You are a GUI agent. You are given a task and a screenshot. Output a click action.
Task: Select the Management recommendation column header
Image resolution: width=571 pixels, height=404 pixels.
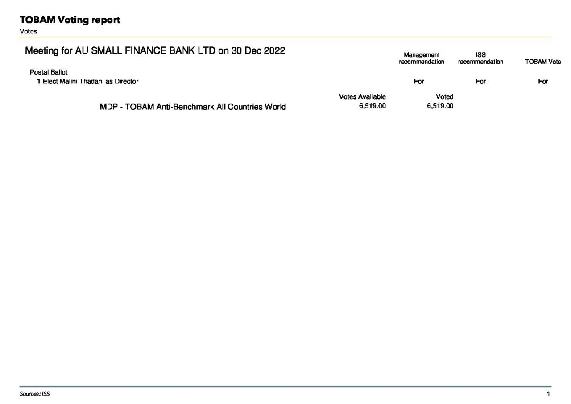pos(421,58)
